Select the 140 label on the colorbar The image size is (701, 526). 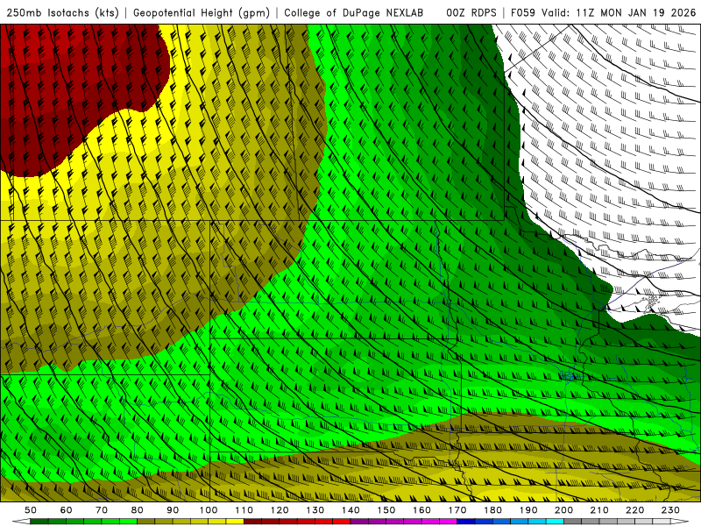tap(350, 510)
